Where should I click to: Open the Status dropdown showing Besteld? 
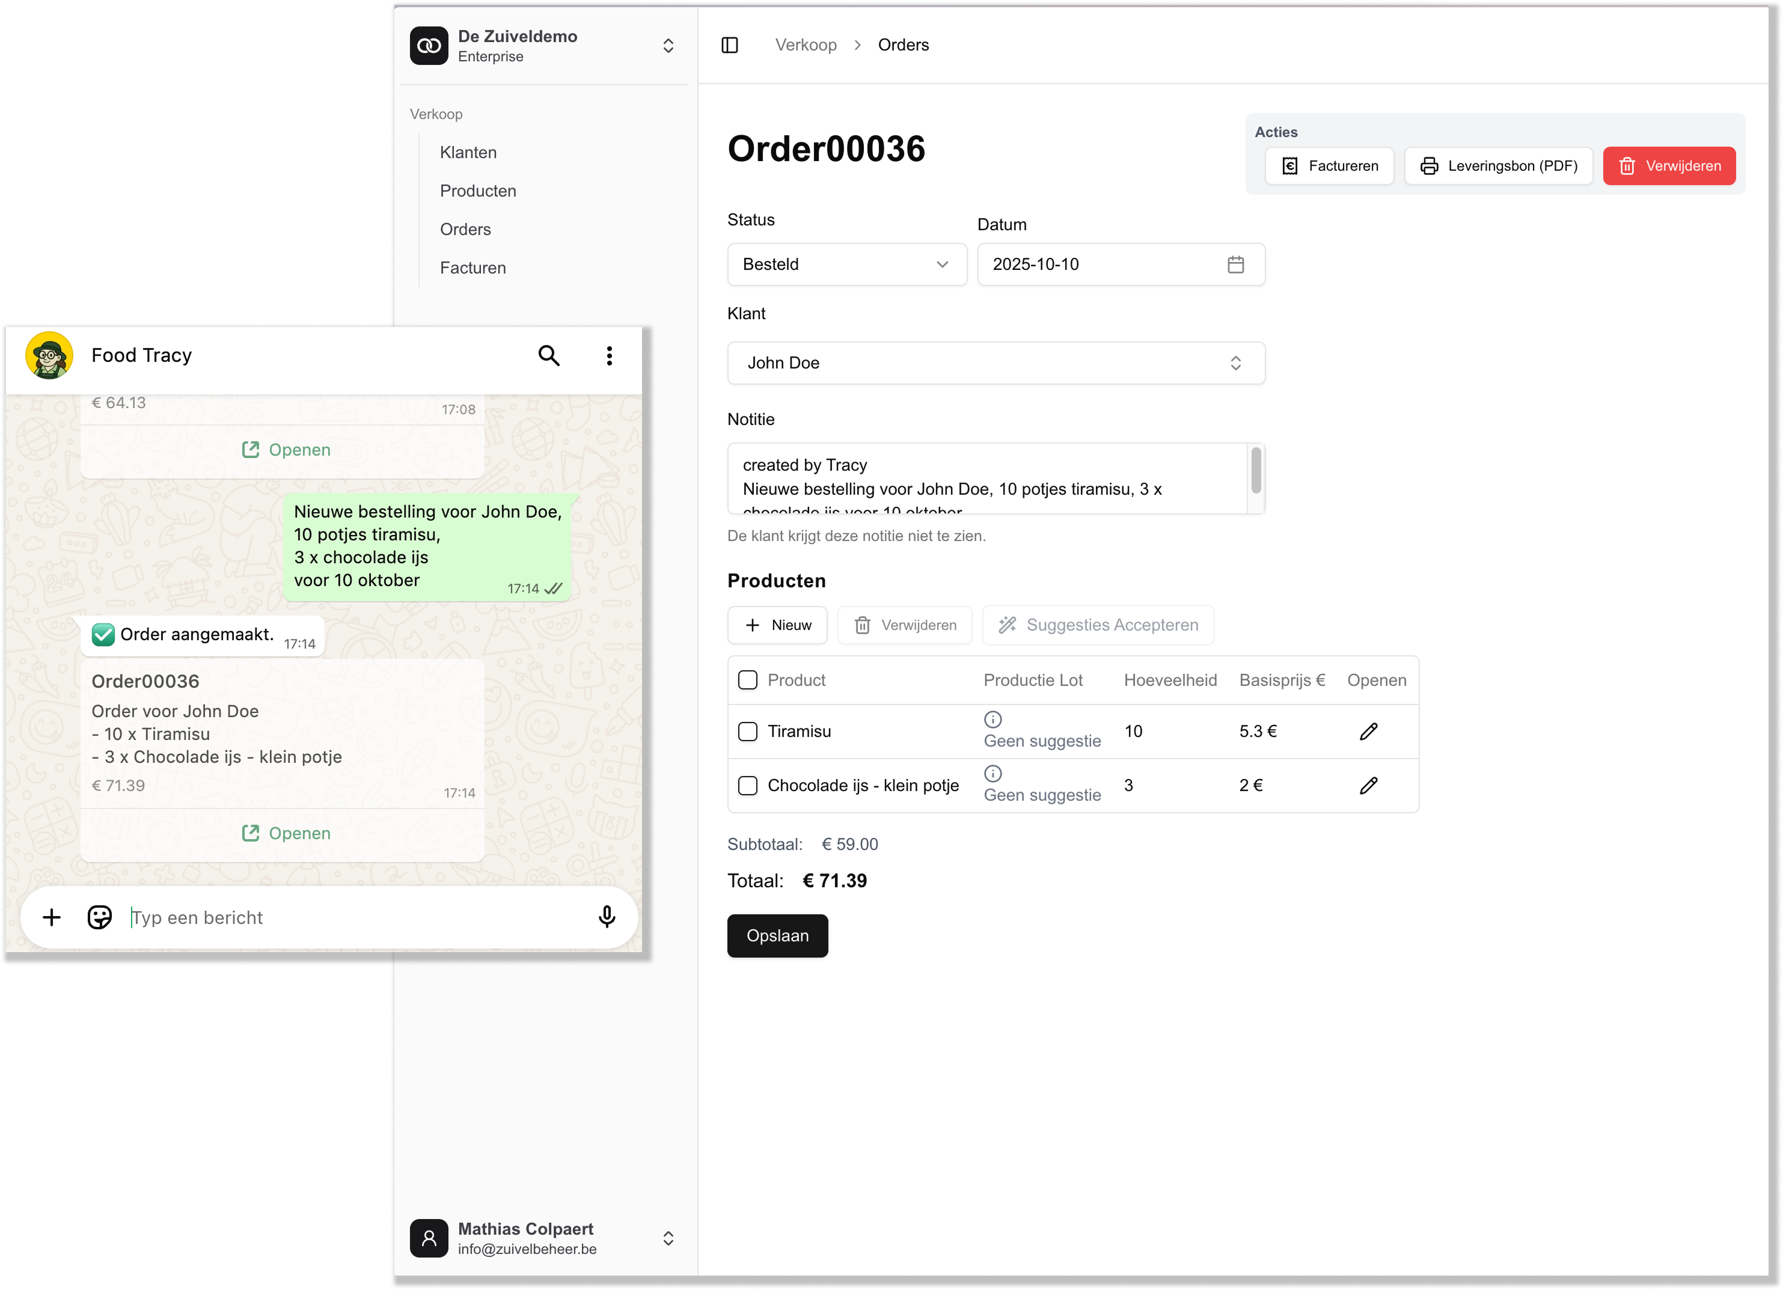846,264
